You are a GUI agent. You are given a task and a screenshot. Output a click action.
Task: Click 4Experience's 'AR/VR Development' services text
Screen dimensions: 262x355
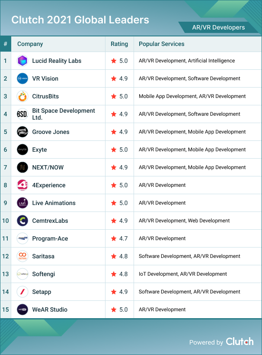coord(162,185)
